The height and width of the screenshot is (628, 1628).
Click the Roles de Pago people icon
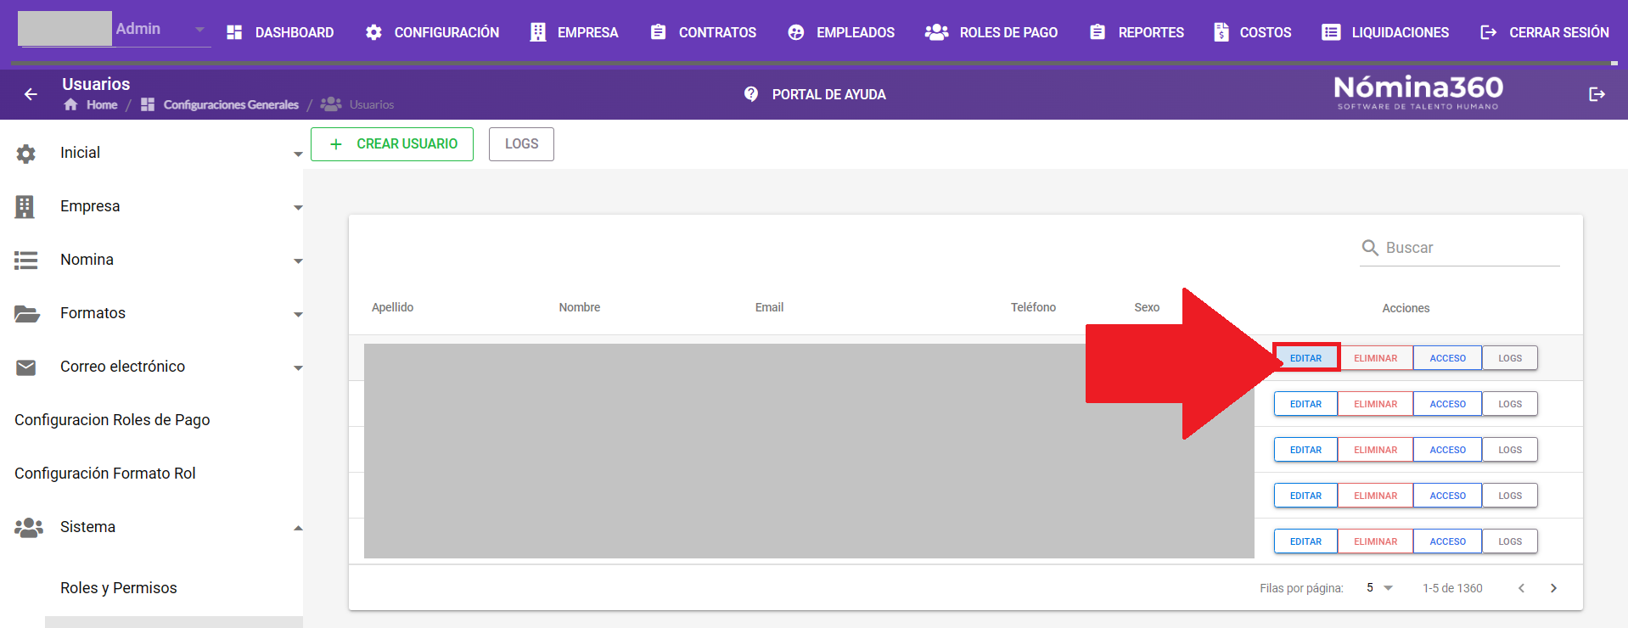pyautogui.click(x=936, y=32)
